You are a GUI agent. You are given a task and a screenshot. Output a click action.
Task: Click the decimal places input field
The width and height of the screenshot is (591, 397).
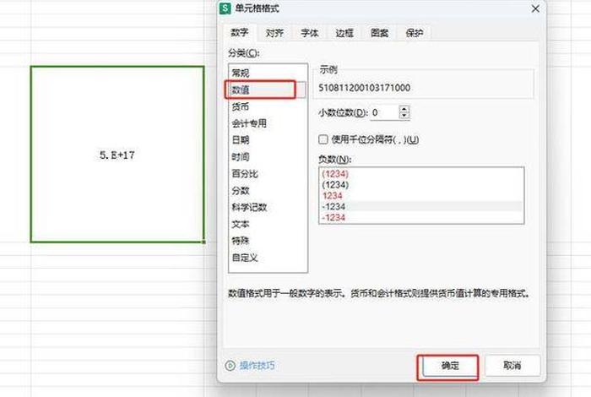[384, 112]
